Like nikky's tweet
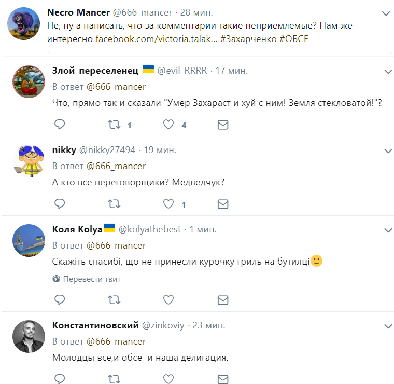This screenshot has height=384, width=394. pyautogui.click(x=168, y=204)
